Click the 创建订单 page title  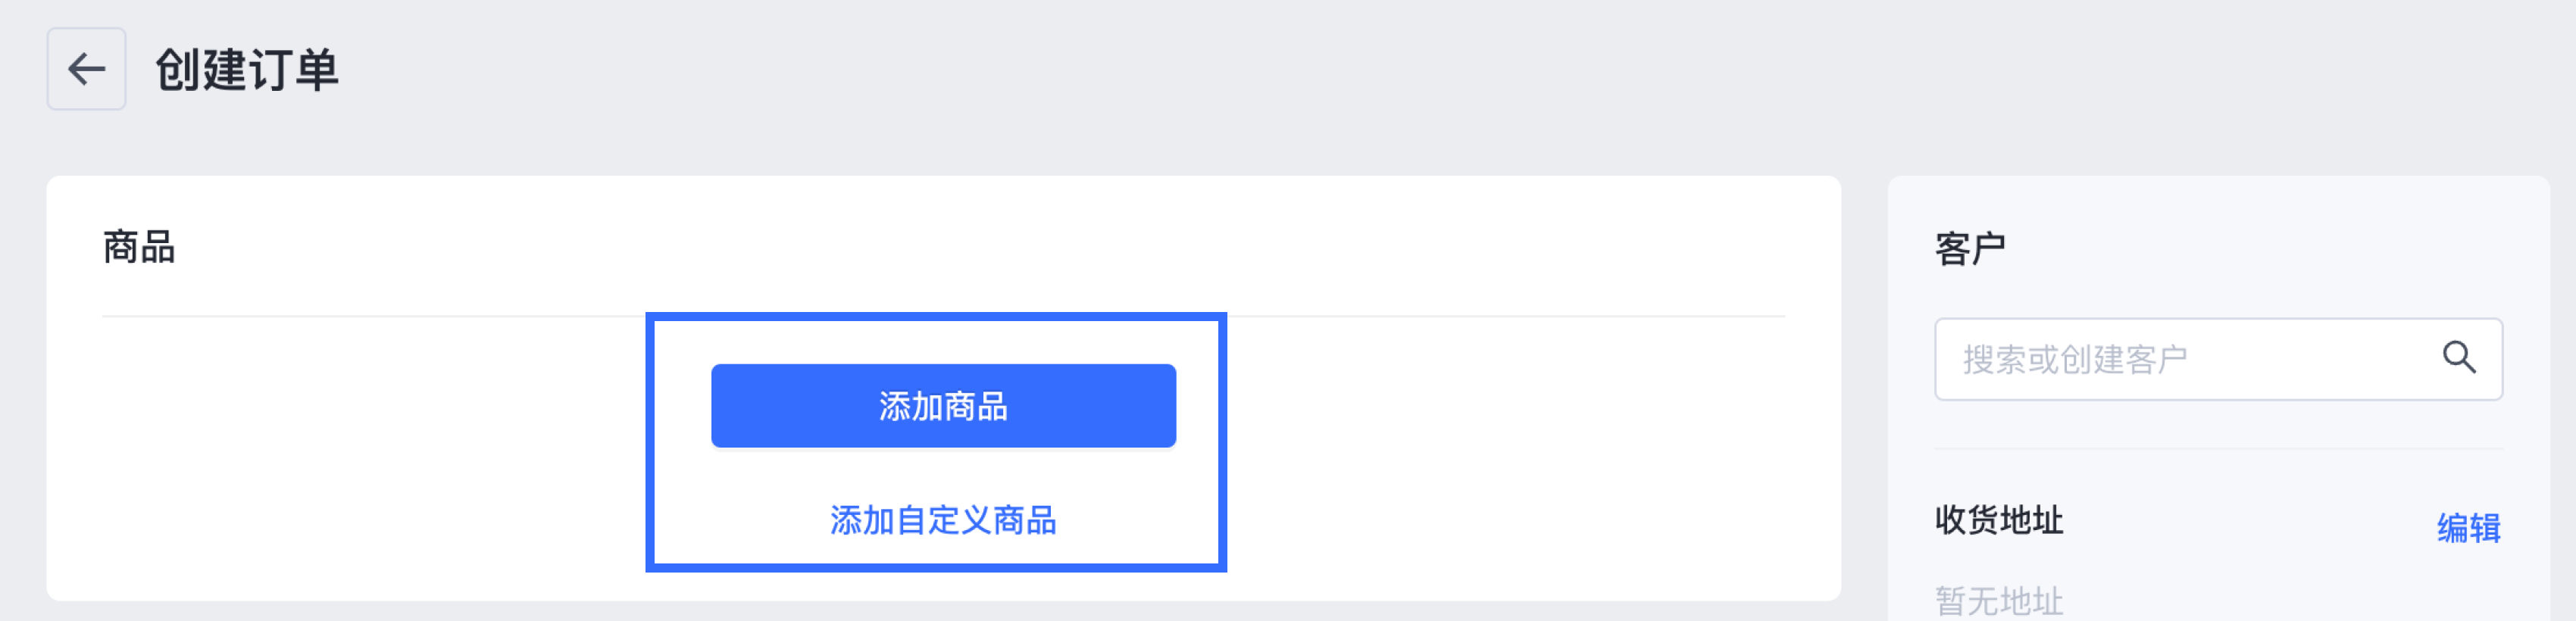coord(247,70)
